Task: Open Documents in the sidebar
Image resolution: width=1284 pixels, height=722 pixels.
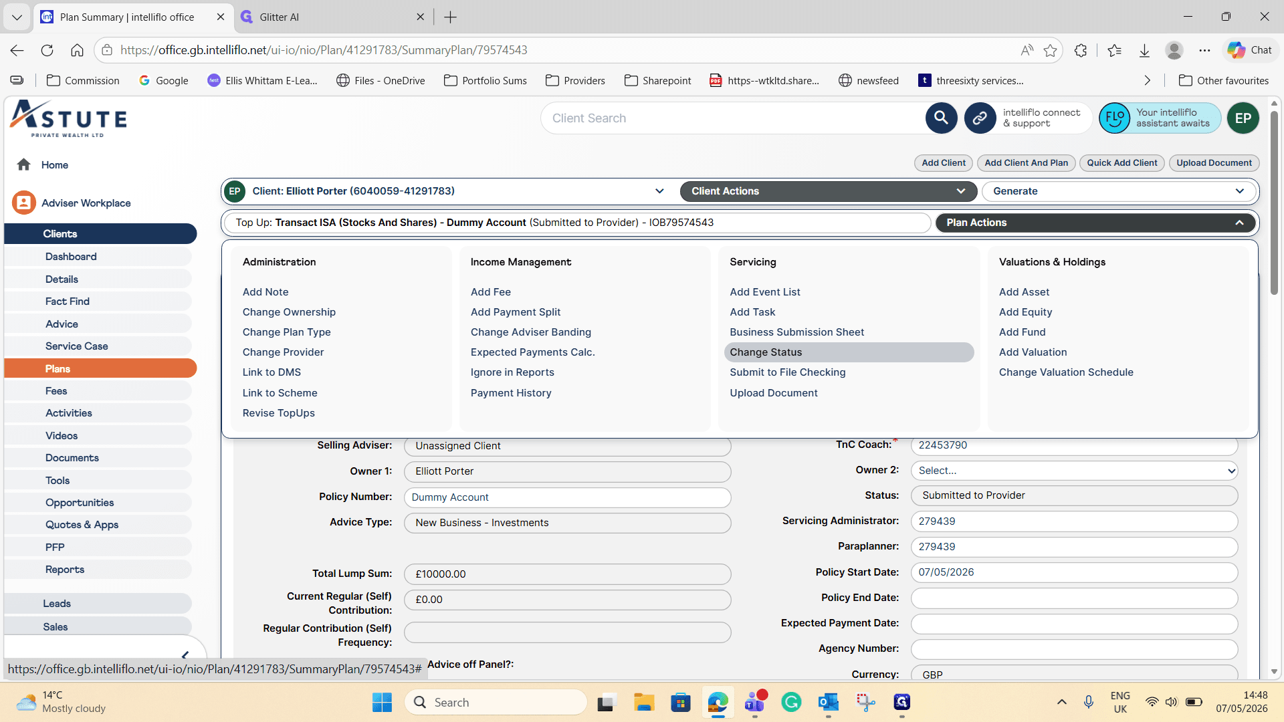Action: tap(98, 458)
